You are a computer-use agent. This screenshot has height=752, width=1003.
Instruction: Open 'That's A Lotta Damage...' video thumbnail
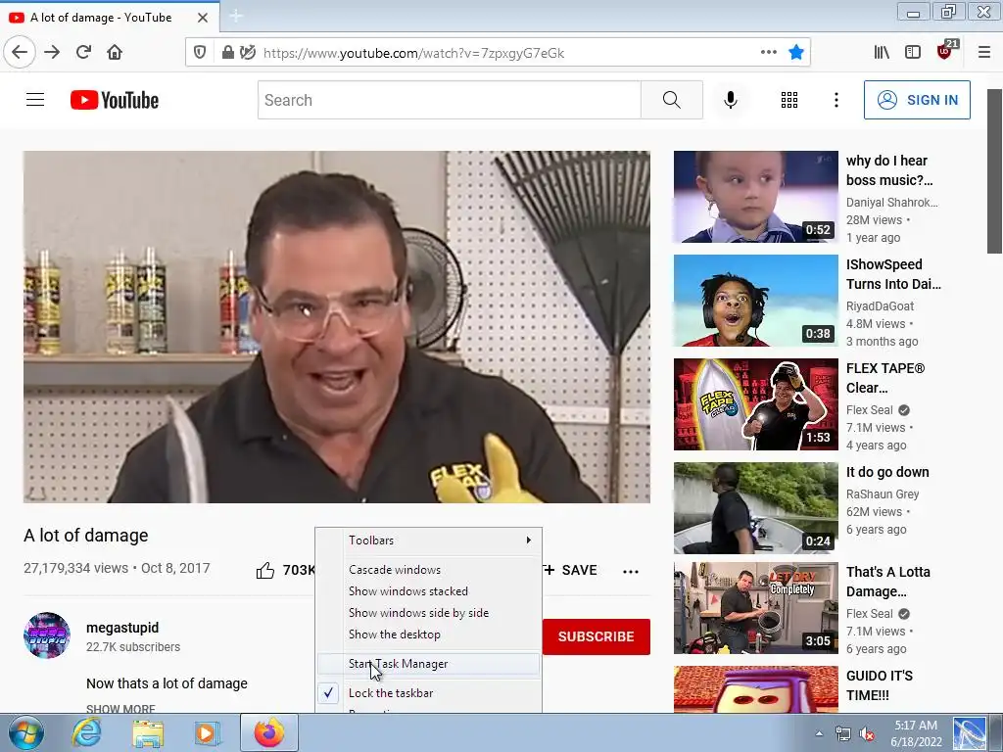coord(755,607)
